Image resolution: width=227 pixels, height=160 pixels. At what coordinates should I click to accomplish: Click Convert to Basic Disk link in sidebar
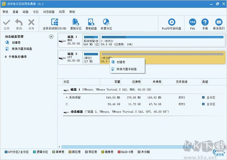(22, 49)
